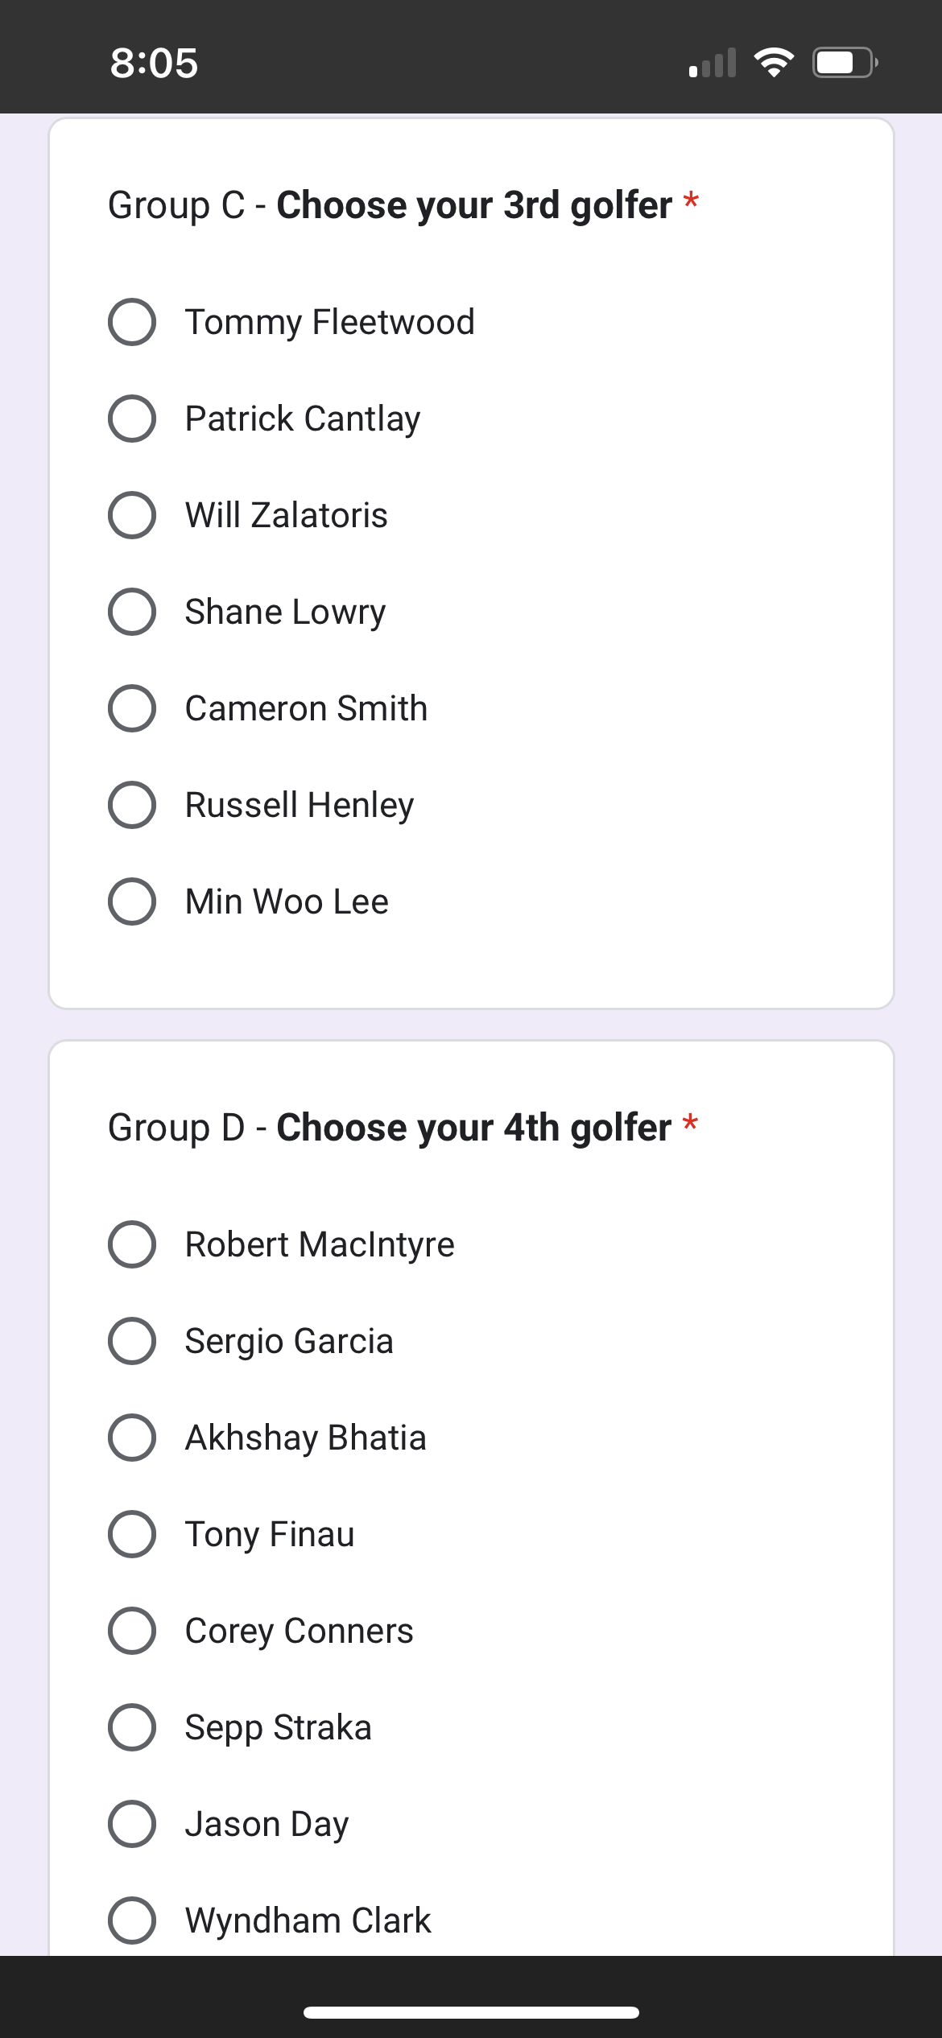Choose Cameron Smith radio button
This screenshot has height=2038, width=942.
[132, 708]
